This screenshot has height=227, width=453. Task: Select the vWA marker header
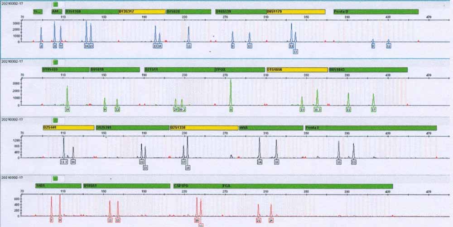(271, 128)
